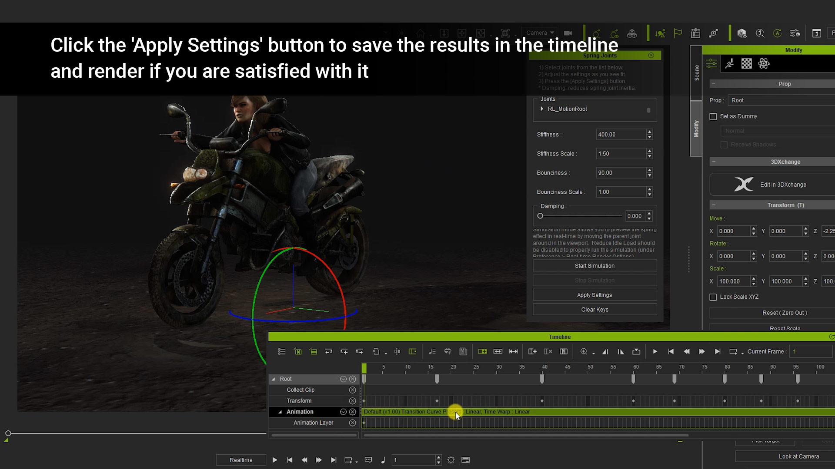Image resolution: width=835 pixels, height=469 pixels.
Task: Toggle the Set as Dummy checkbox
Action: pos(713,116)
